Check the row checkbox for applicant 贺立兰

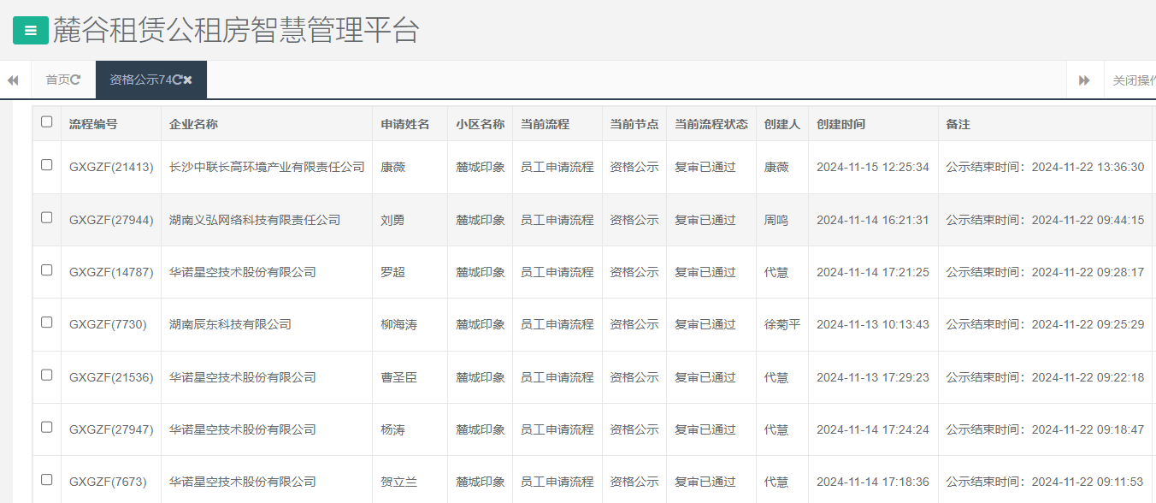click(48, 481)
